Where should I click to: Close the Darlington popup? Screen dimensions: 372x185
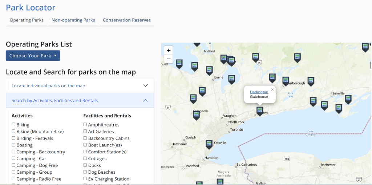272,89
